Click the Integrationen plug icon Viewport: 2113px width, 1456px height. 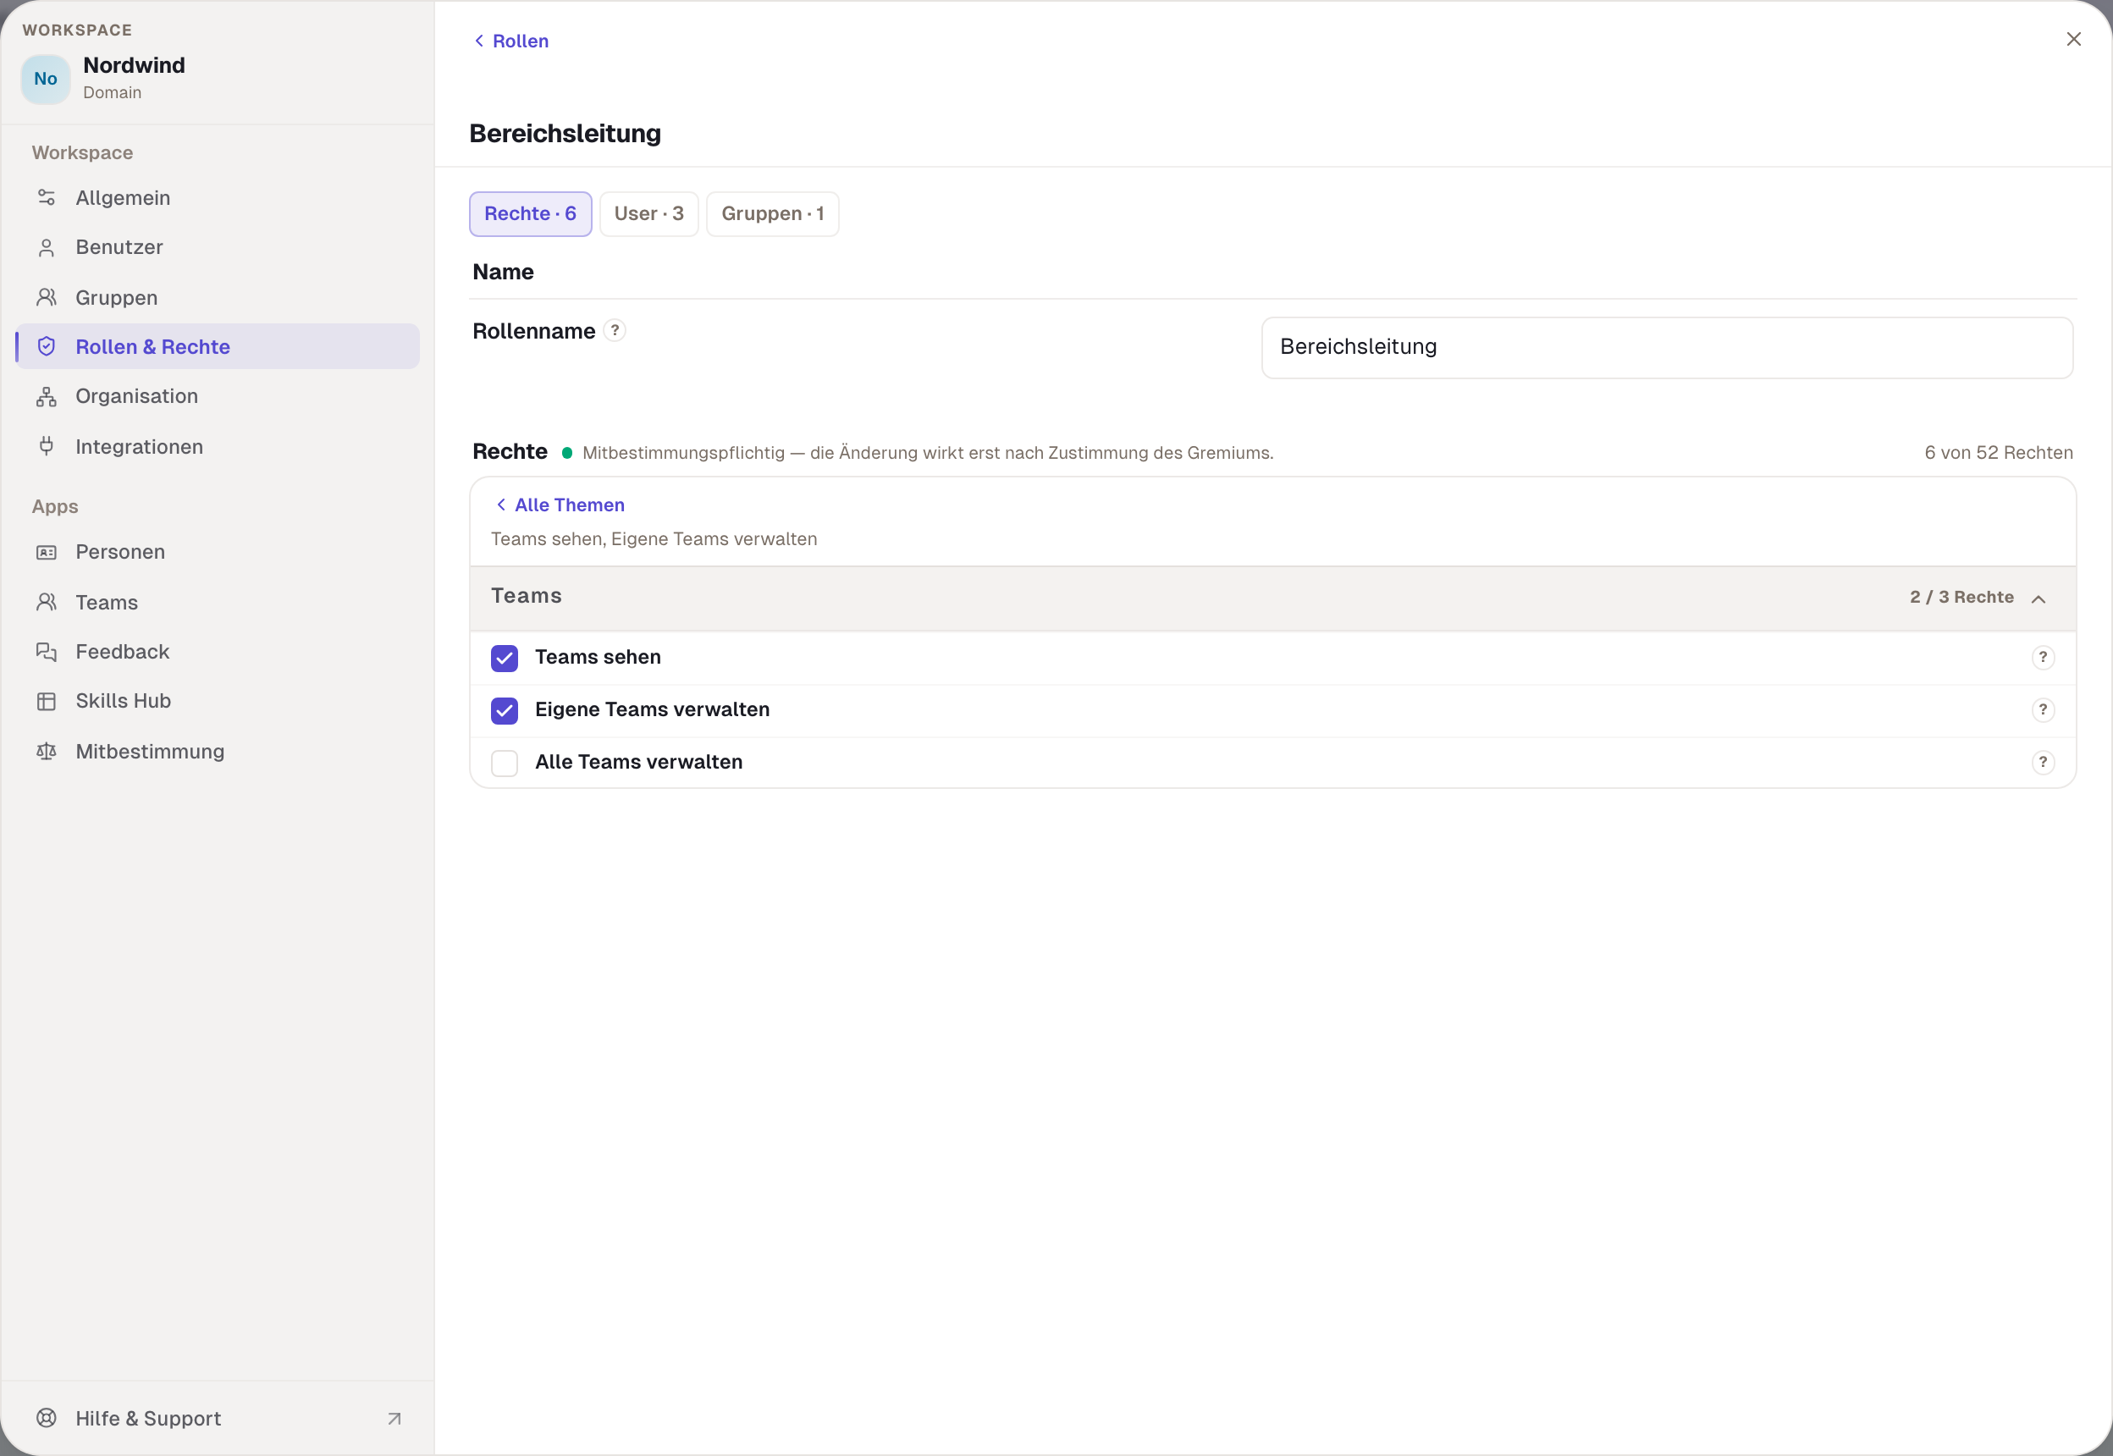click(47, 446)
